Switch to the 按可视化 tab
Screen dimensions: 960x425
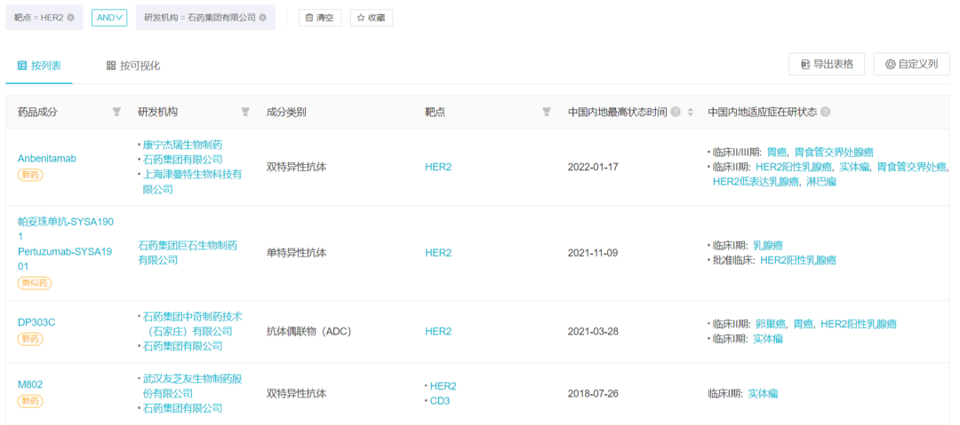pos(133,66)
